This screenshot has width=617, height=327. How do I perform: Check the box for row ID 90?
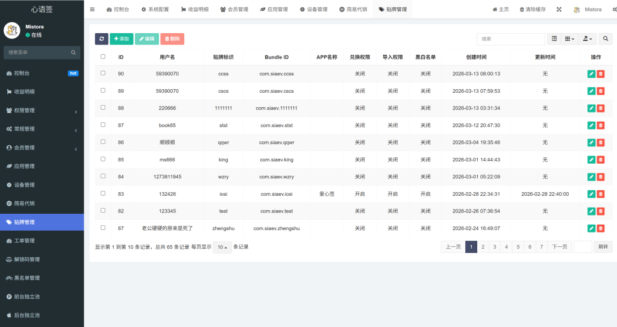tap(103, 73)
